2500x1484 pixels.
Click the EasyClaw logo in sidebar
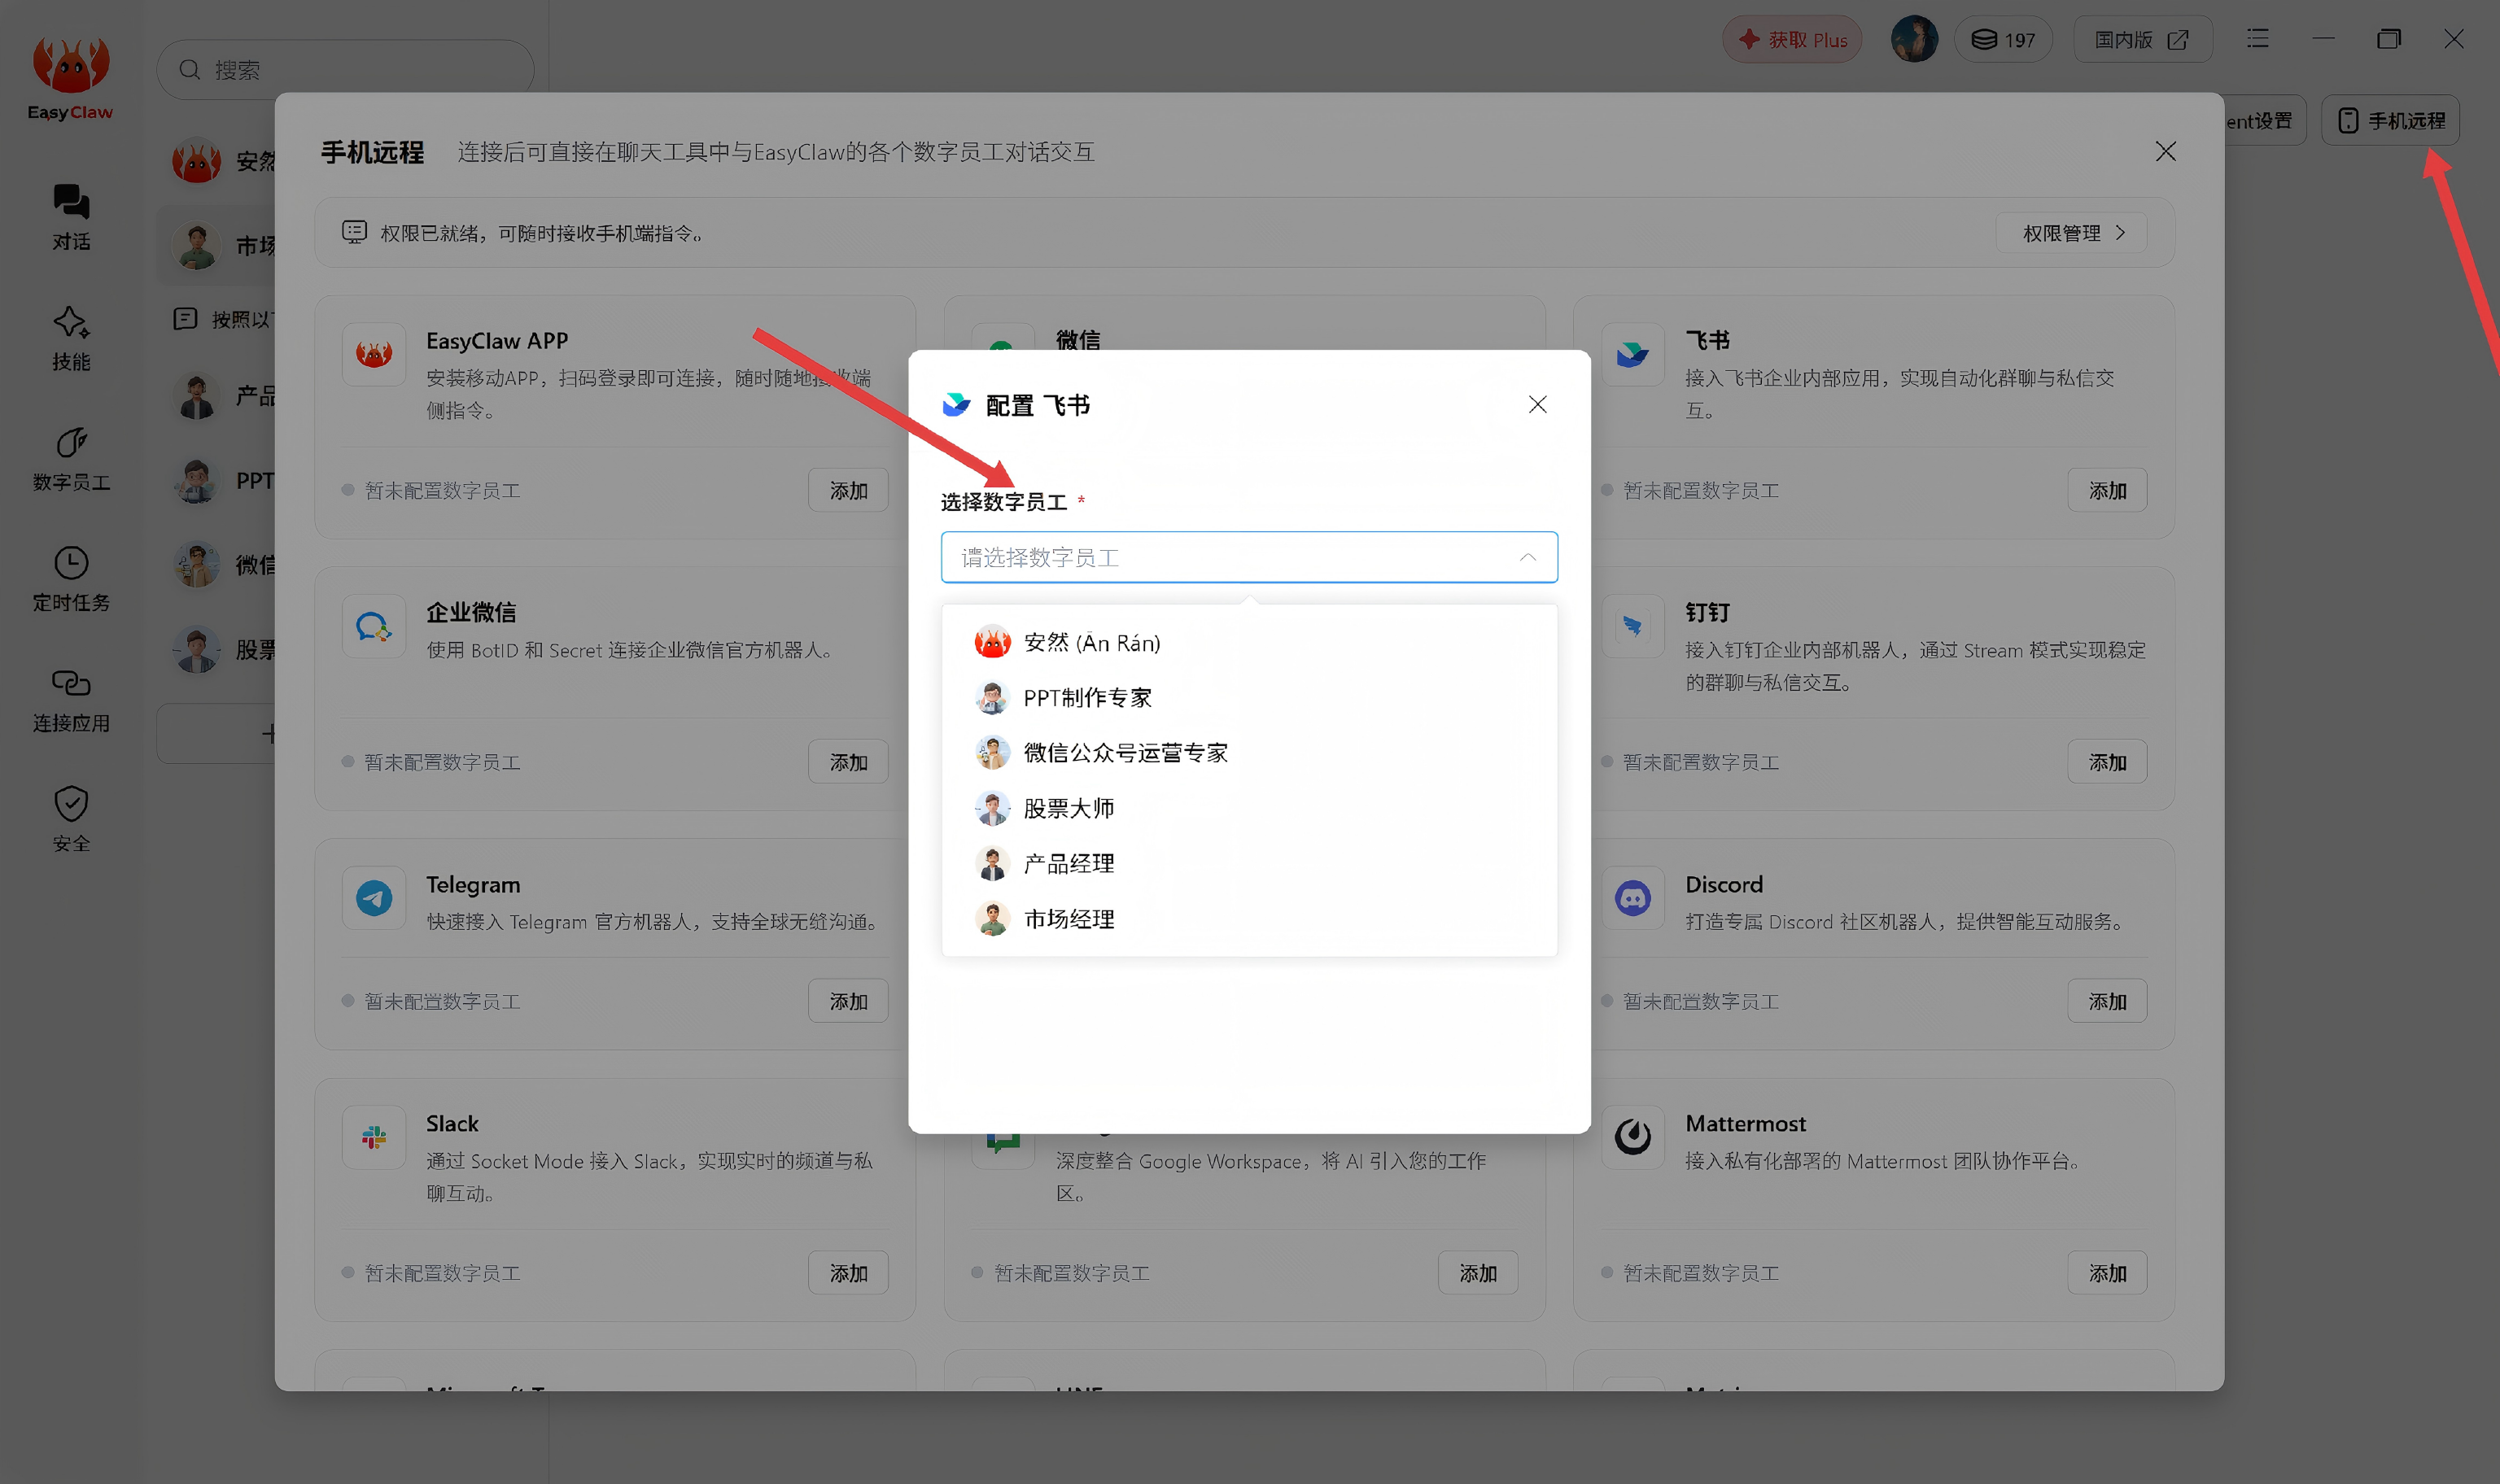[71, 78]
